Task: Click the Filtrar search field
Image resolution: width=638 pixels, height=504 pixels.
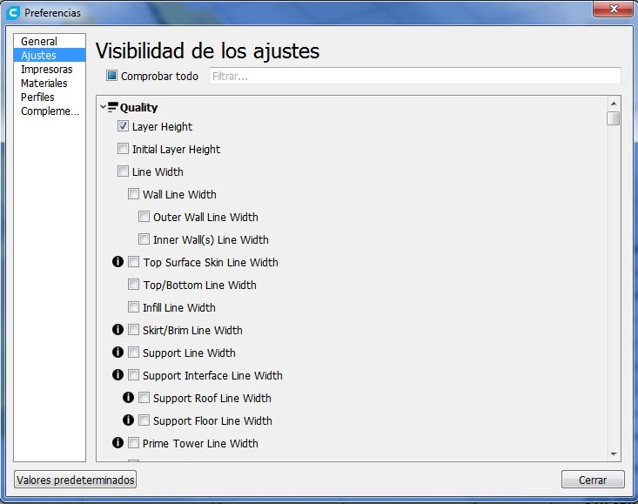Action: [415, 76]
